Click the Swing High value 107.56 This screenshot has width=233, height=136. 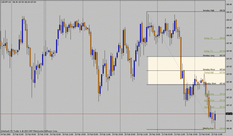(x=222, y=72)
